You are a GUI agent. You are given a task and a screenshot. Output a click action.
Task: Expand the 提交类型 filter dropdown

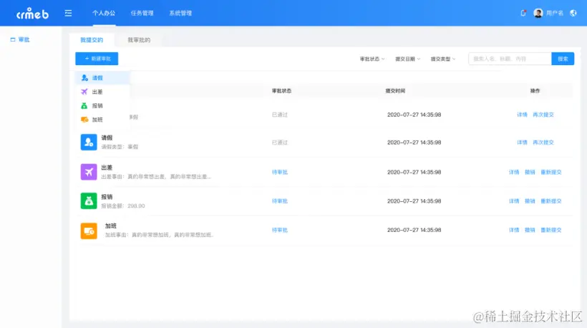[443, 59]
